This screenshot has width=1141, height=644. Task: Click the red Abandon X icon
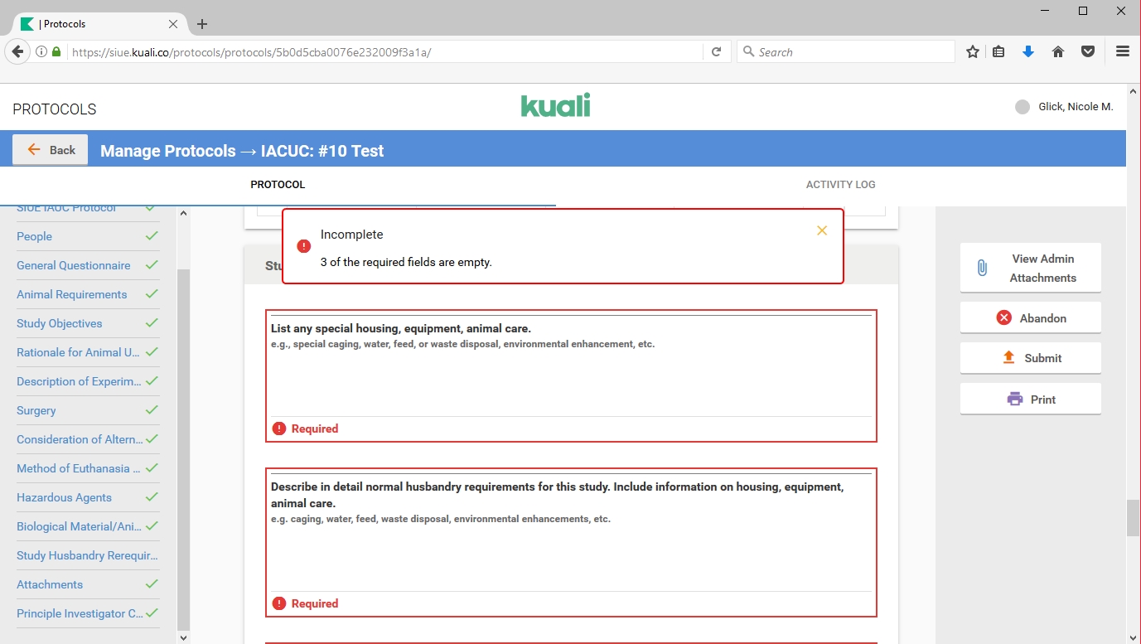[x=1003, y=317]
